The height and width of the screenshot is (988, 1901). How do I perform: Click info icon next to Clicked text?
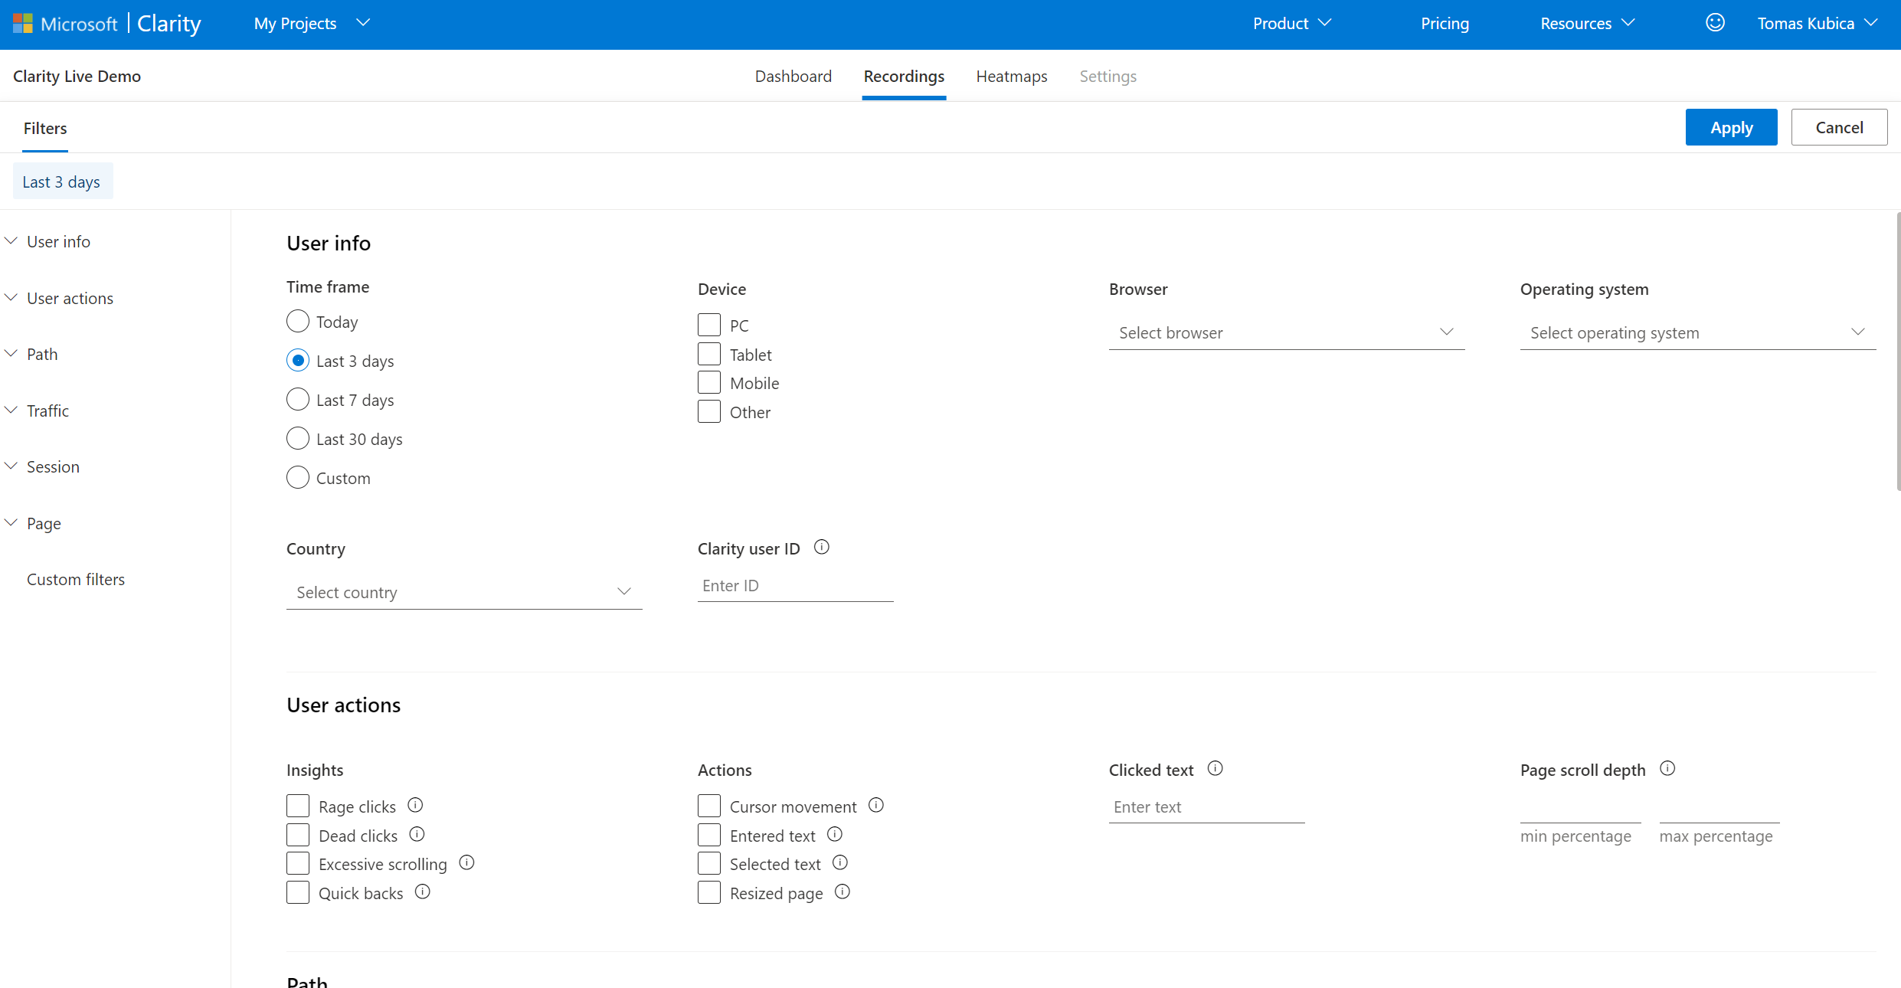[x=1215, y=768]
